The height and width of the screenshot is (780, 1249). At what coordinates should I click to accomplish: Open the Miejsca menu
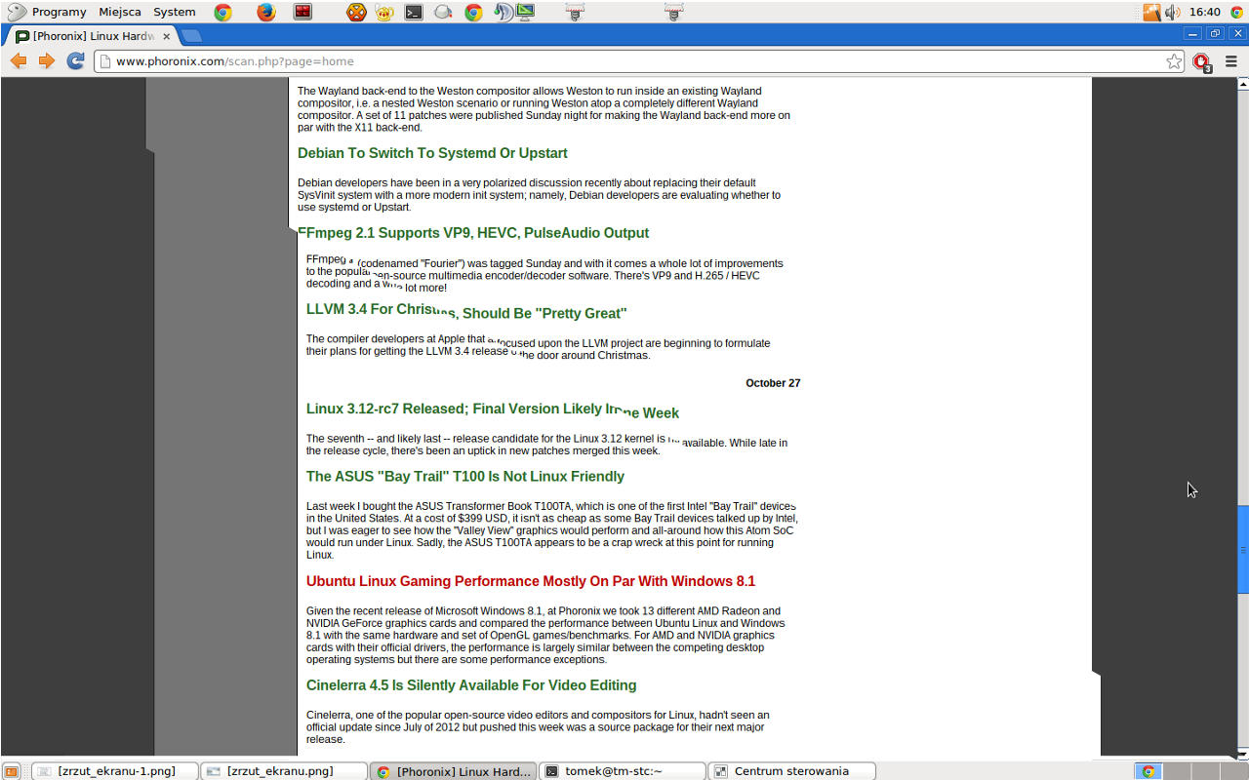[119, 12]
